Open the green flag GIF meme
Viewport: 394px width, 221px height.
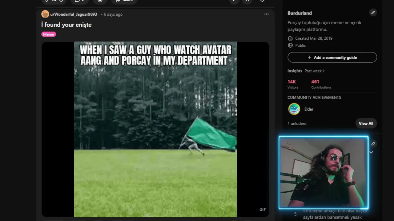click(x=155, y=129)
